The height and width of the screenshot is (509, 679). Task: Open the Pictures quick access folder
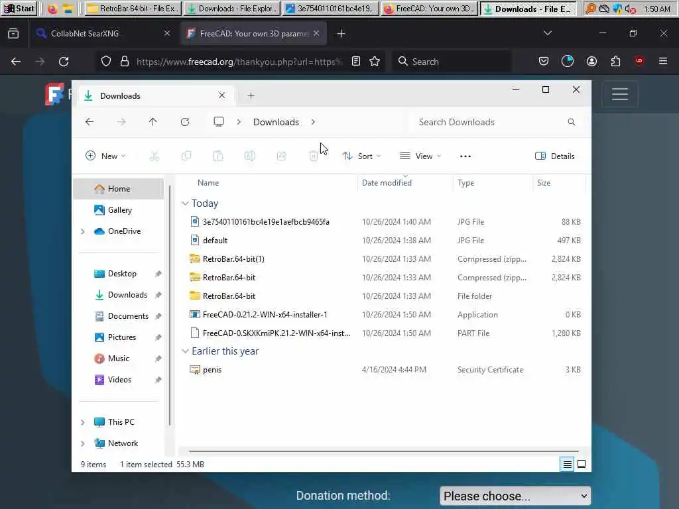(119, 337)
